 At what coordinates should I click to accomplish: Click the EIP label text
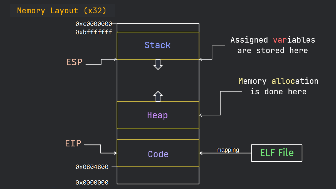[73, 143]
